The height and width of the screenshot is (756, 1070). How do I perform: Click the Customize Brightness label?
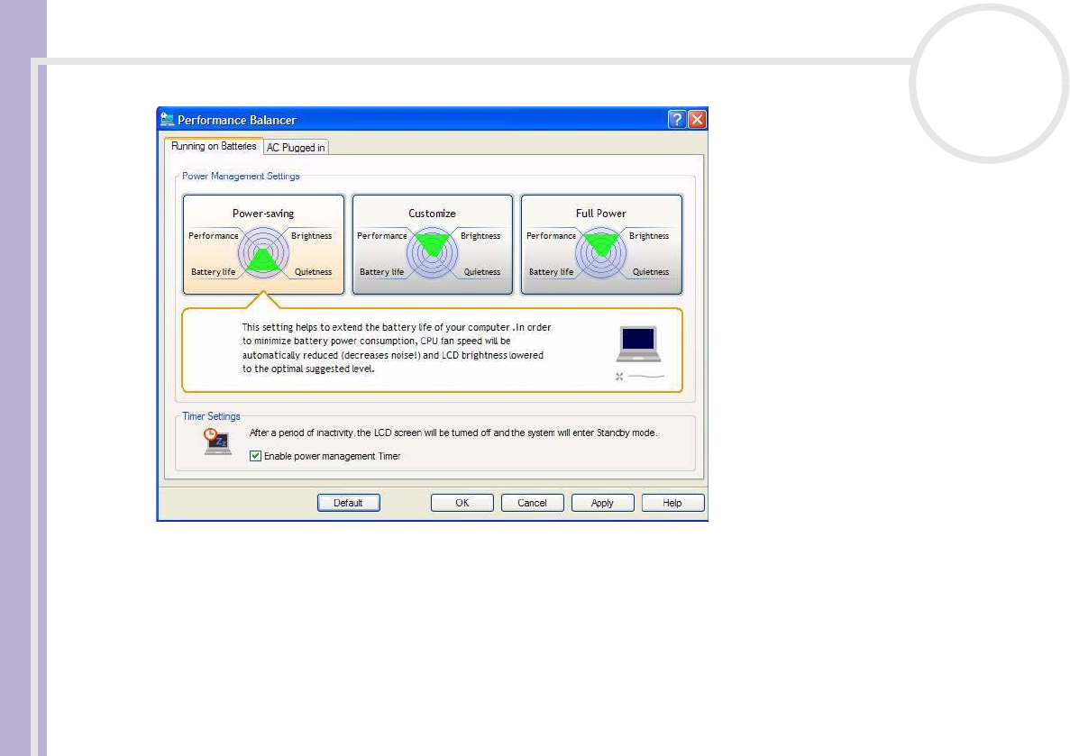[480, 236]
